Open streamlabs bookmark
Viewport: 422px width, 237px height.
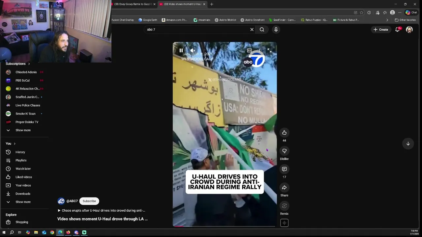202,20
